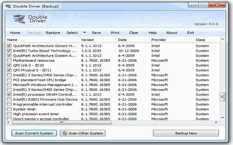Click the vertical scrollbar thumb
The image size is (233, 145).
click(223, 97)
